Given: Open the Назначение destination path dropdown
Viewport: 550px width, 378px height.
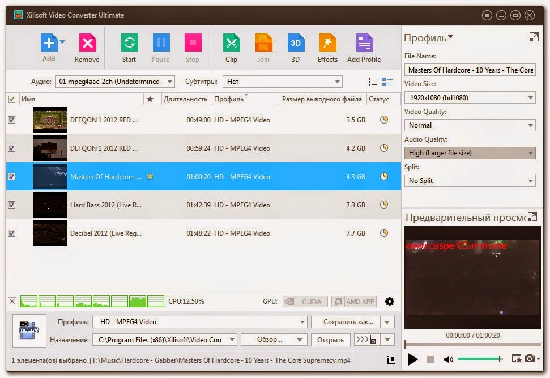Looking at the screenshot, I should (x=165, y=339).
